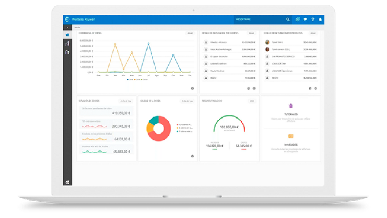The width and height of the screenshot is (387, 218).
Task: Expand the collapsed sidebar with the arrow
Action: click(x=67, y=27)
